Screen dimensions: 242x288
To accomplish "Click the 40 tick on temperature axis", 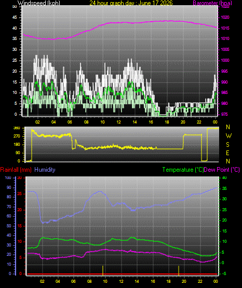I will 224,178.
